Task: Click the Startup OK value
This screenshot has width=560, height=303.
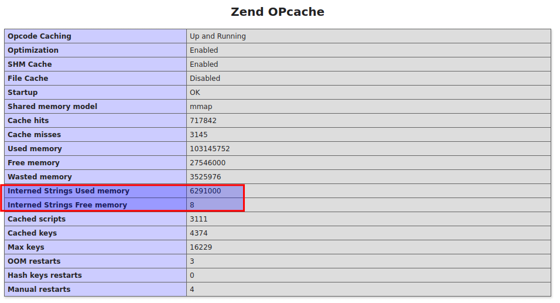Action: (195, 93)
